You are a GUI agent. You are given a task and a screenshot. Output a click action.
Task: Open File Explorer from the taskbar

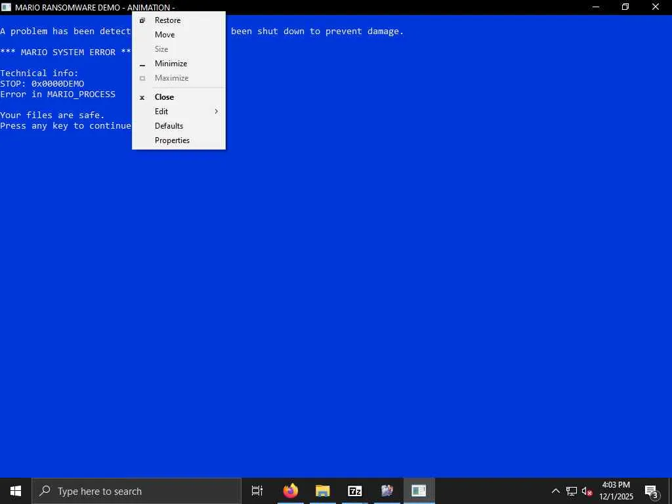pyautogui.click(x=323, y=491)
